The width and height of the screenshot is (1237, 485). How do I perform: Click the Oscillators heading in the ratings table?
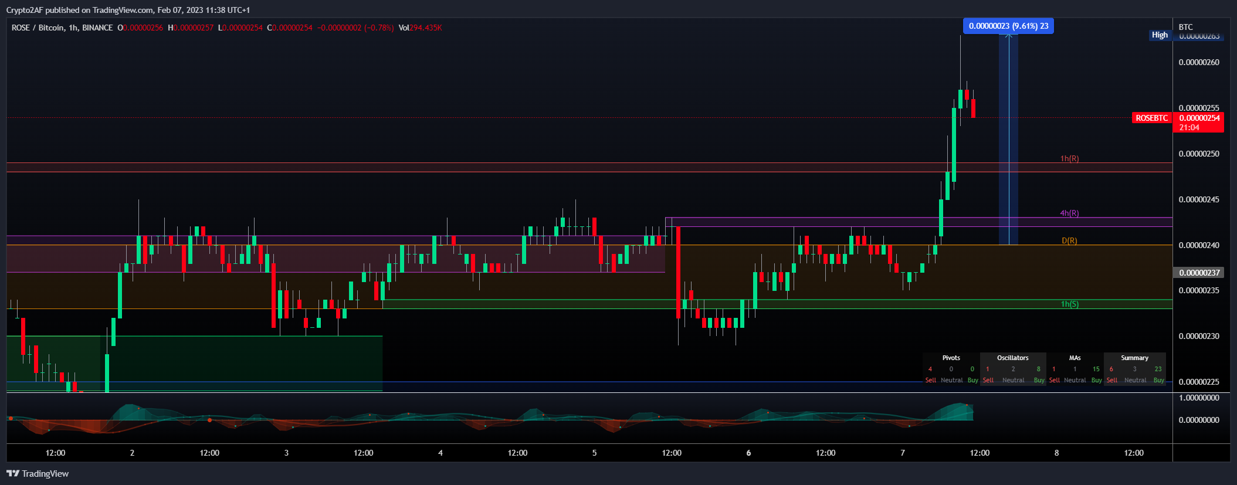point(1012,358)
